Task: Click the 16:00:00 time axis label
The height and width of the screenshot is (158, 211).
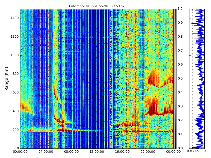Action: pos(122,152)
